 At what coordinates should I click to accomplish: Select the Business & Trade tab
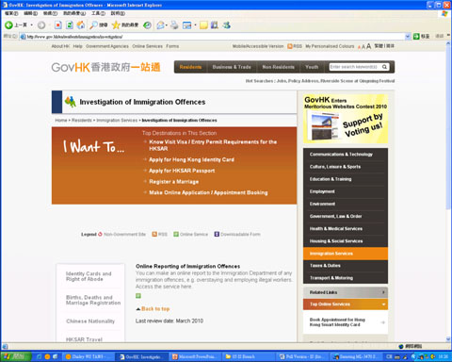[x=232, y=67]
